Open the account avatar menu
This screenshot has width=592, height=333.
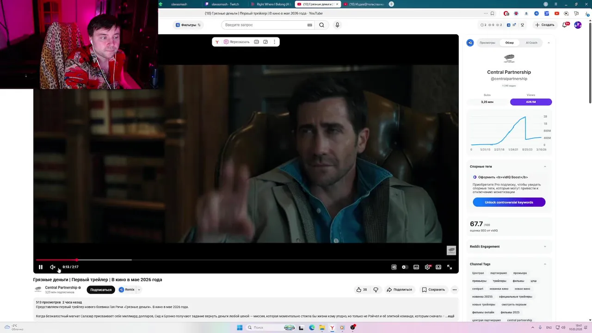click(x=578, y=25)
